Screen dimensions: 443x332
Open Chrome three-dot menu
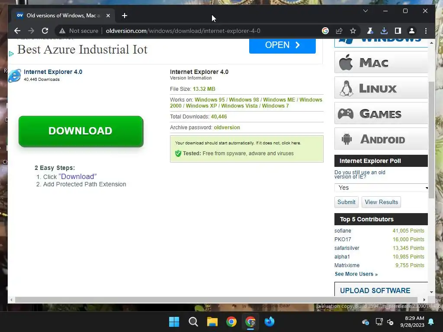426,31
